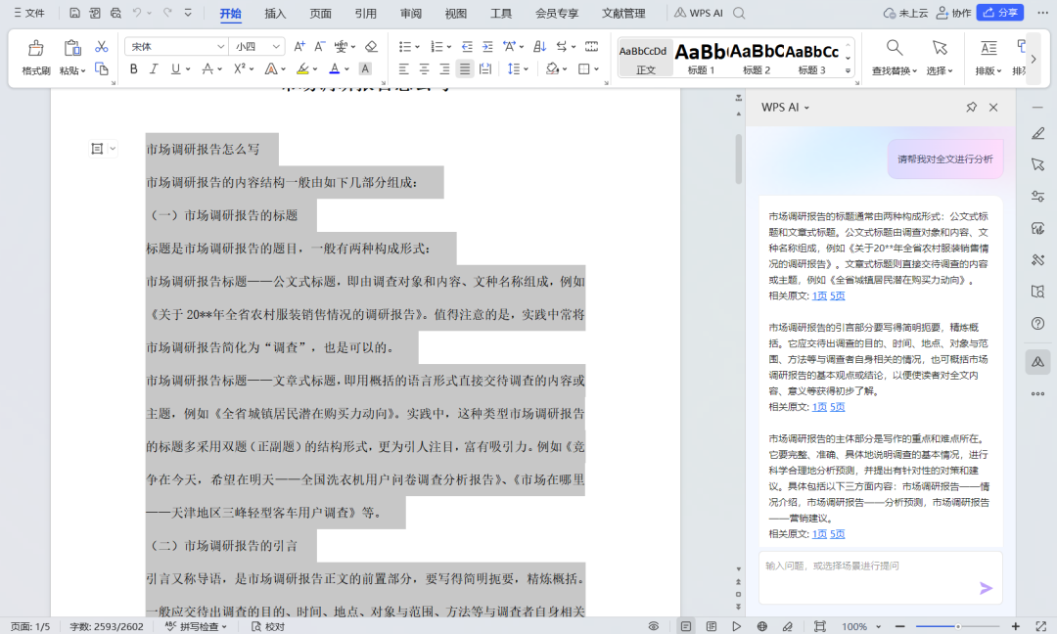The image size is (1057, 634).
Task: Increase indent icon in paragraph group
Action: [487, 47]
